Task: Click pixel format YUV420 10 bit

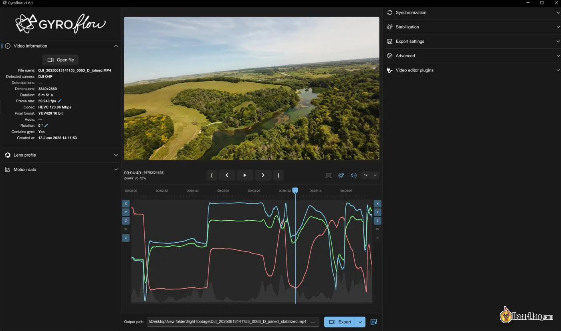Action: pyautogui.click(x=50, y=114)
